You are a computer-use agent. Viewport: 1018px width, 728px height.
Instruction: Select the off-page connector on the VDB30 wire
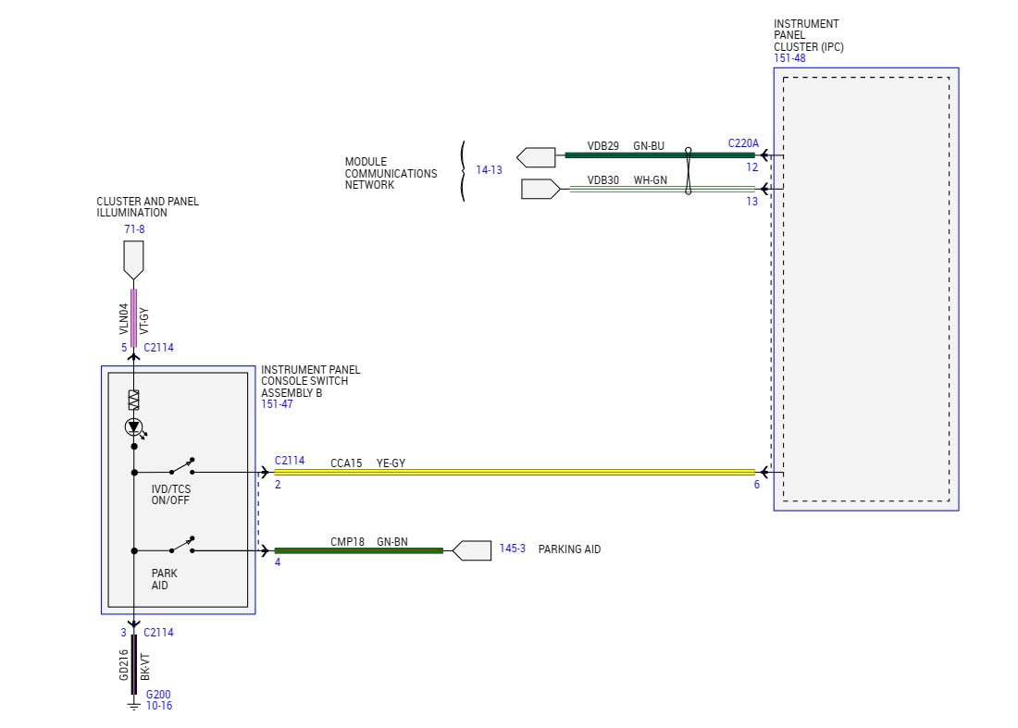[540, 189]
